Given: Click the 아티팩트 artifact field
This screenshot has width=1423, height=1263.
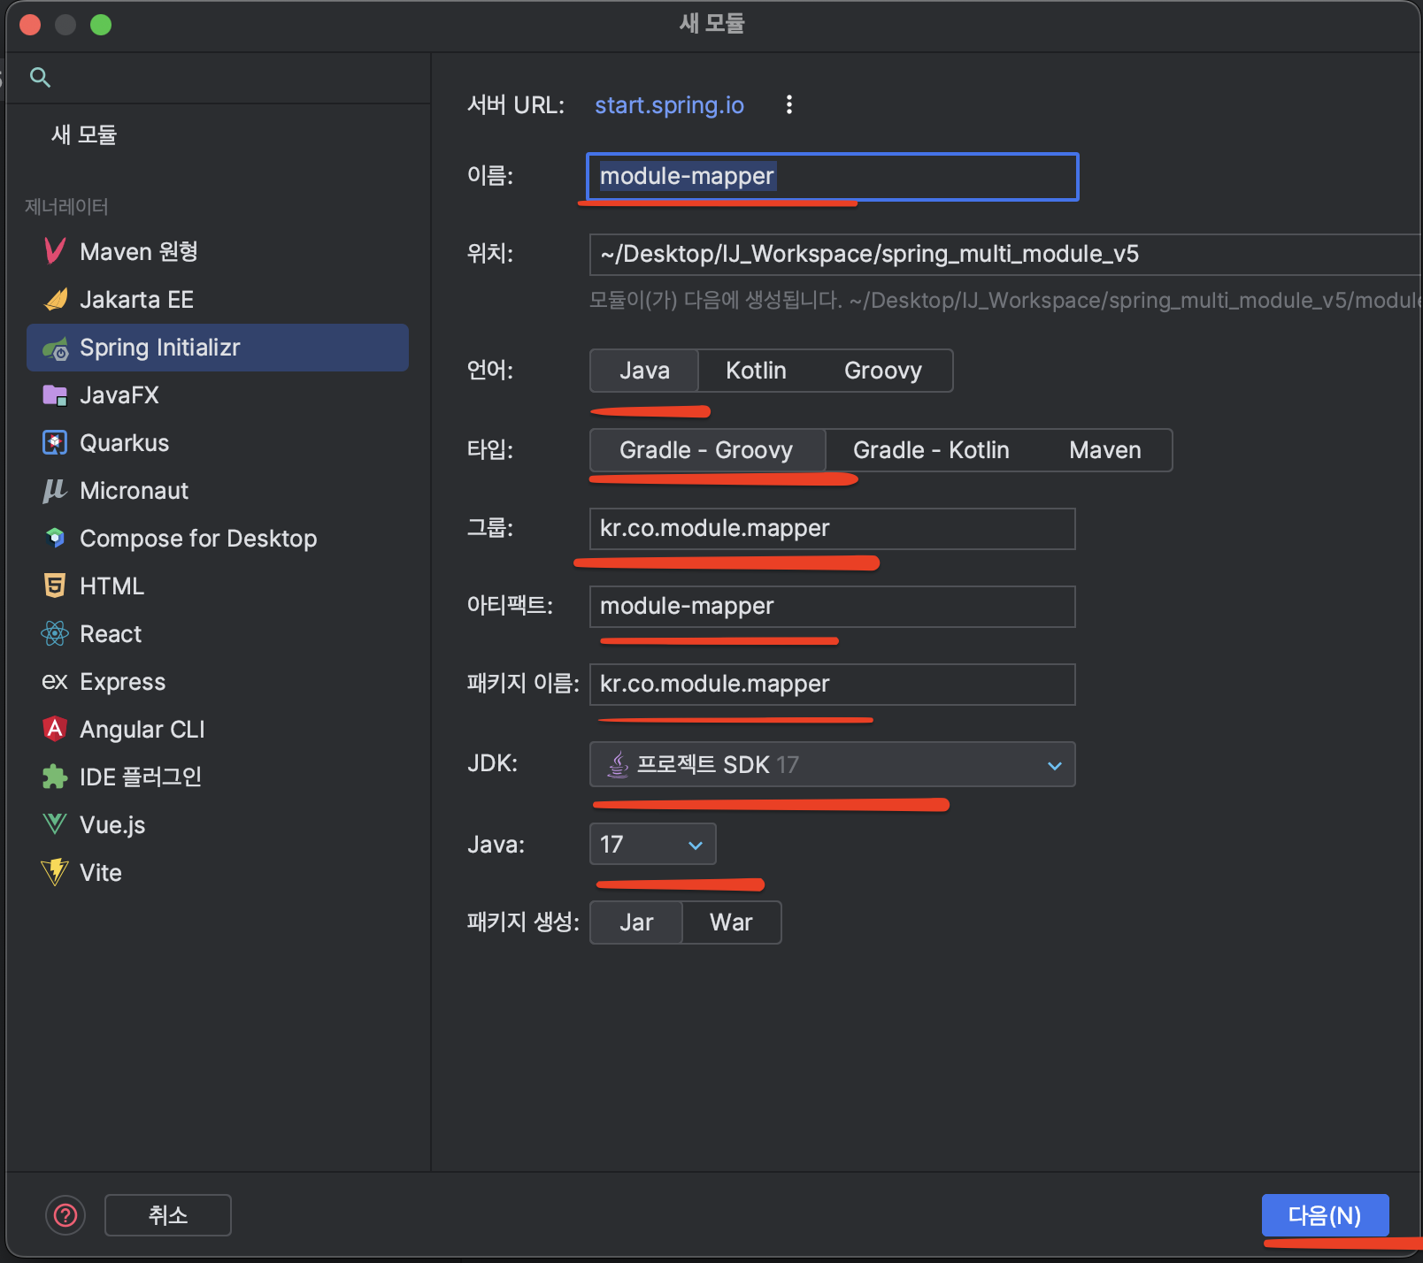Looking at the screenshot, I should click(x=832, y=606).
